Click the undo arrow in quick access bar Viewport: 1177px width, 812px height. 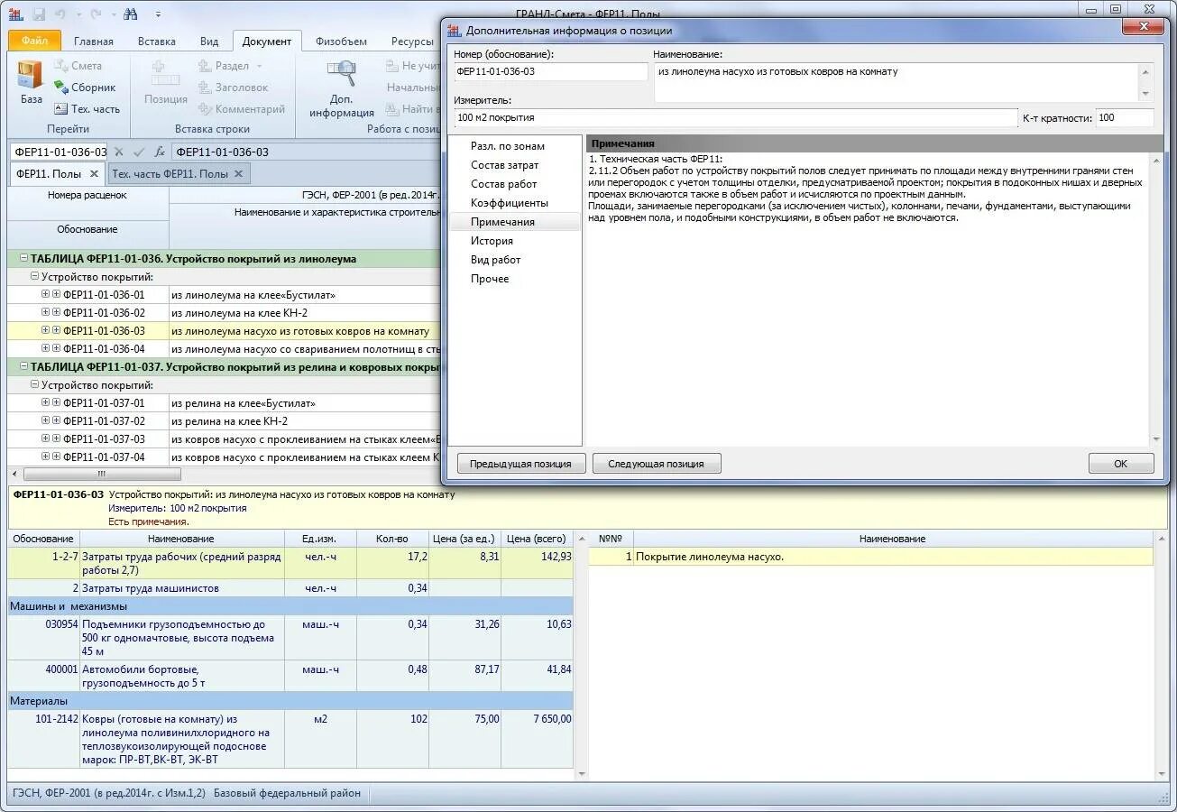tap(60, 14)
